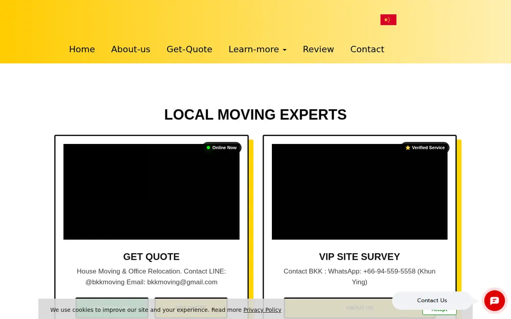The image size is (511, 319).
Task: Select the WhatsApp +66-94-559-5558 text
Action: tap(371, 272)
